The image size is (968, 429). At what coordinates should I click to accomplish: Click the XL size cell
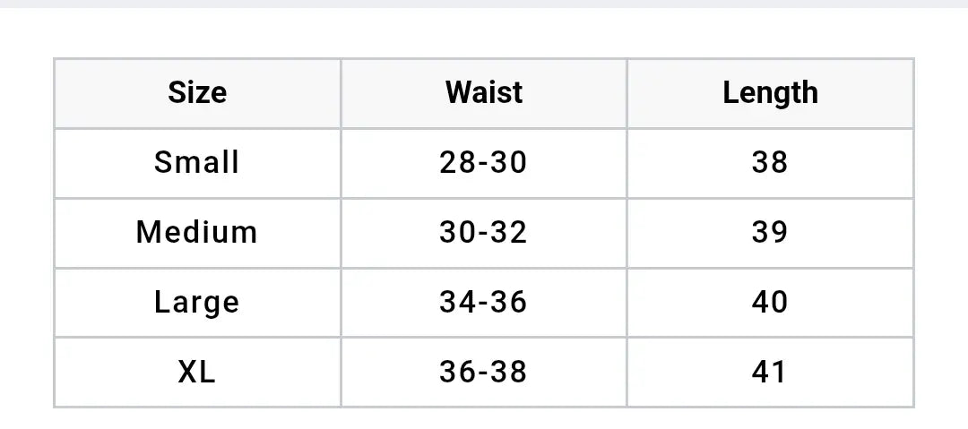197,373
